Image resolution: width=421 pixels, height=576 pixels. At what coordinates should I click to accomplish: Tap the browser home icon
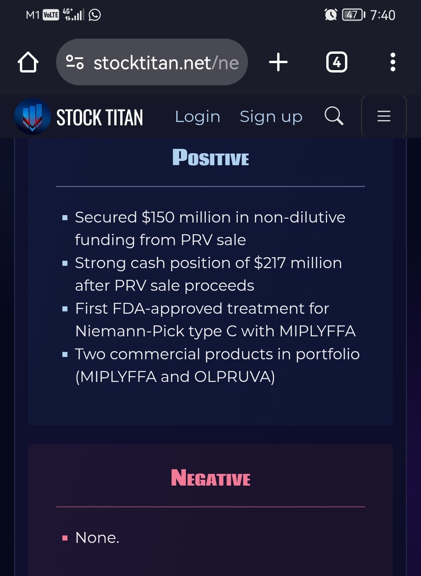pos(28,62)
